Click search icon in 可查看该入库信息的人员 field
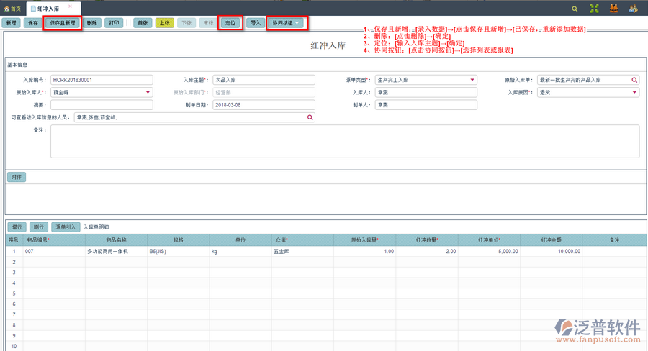 click(x=310, y=117)
